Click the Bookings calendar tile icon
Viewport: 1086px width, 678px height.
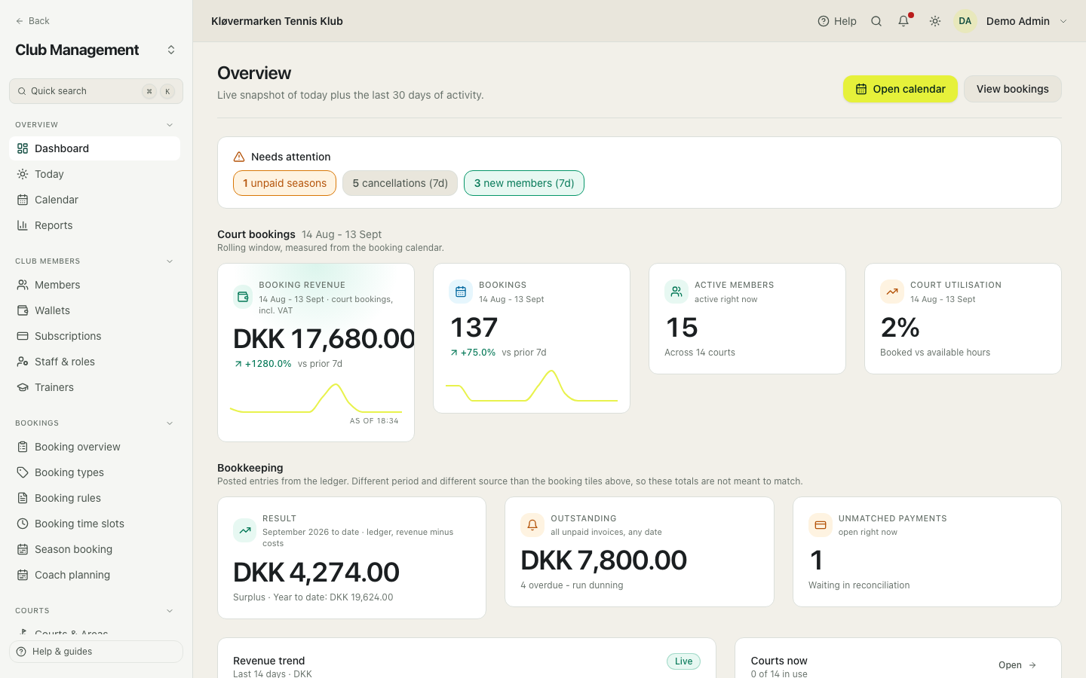click(461, 292)
